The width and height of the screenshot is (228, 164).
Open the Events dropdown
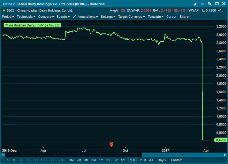63,17
